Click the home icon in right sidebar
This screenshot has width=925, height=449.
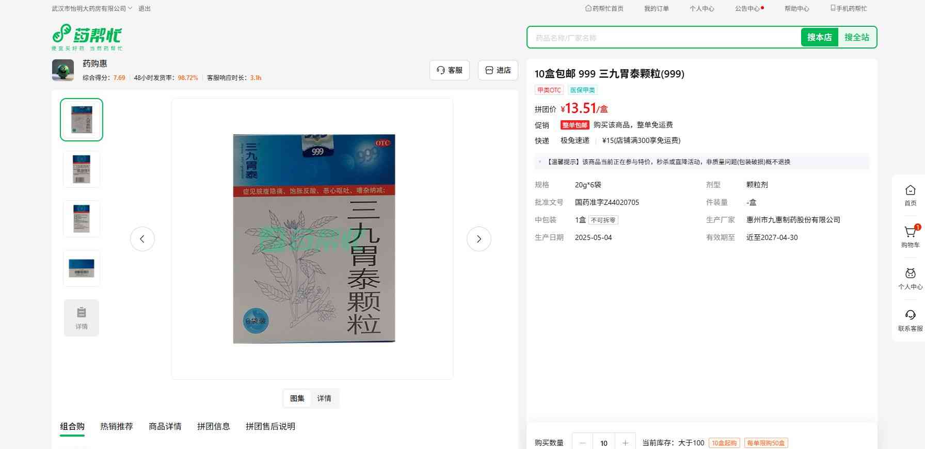click(x=910, y=191)
